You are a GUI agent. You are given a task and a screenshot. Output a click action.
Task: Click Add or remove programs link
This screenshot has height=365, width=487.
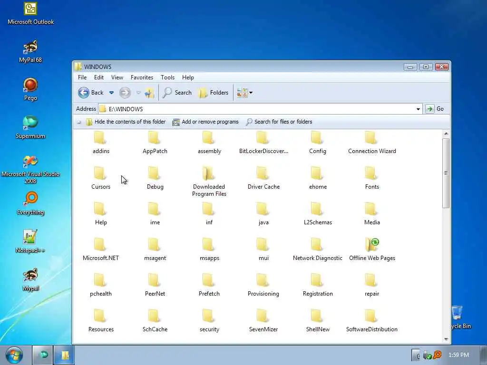pos(205,122)
